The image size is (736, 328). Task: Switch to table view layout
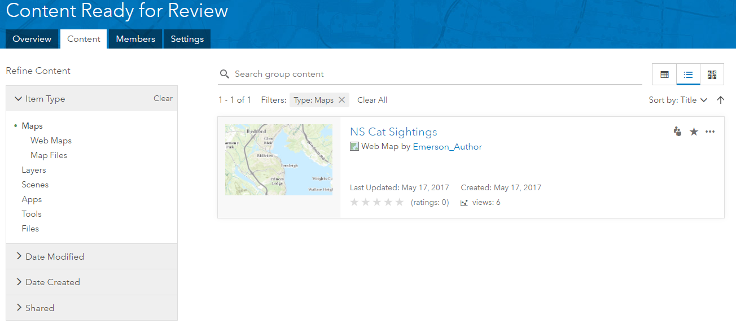(x=664, y=75)
